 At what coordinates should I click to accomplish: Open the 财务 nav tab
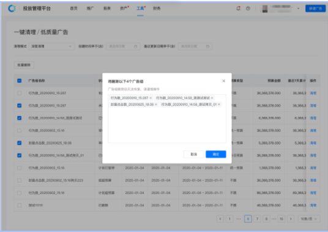(157, 9)
